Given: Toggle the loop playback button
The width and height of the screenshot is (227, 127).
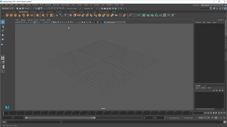Looking at the screenshot, I should click(x=212, y=118).
